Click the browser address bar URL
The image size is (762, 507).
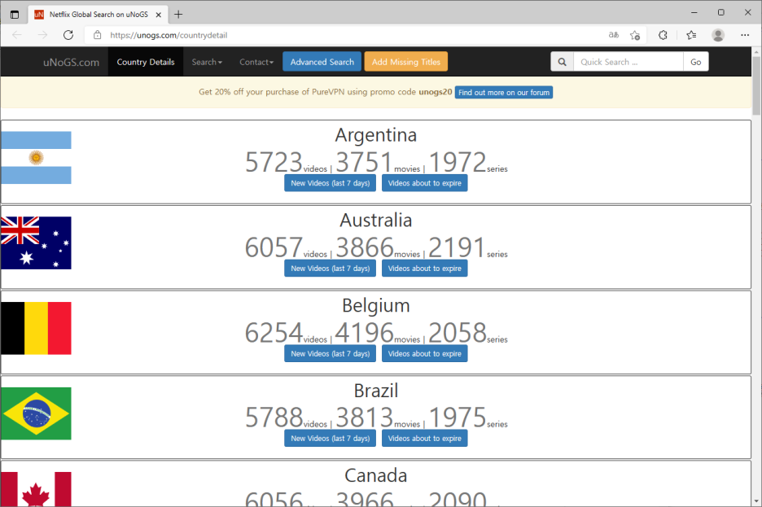pos(169,35)
